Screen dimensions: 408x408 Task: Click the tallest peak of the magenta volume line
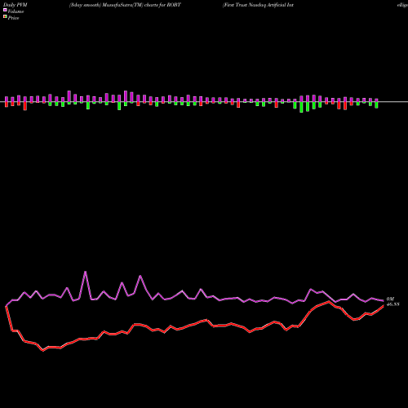pyautogui.click(x=86, y=272)
